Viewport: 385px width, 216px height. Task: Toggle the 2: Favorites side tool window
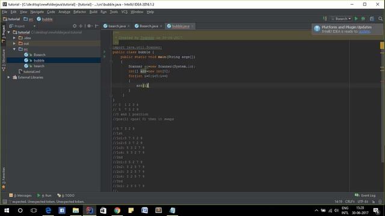click(4, 178)
